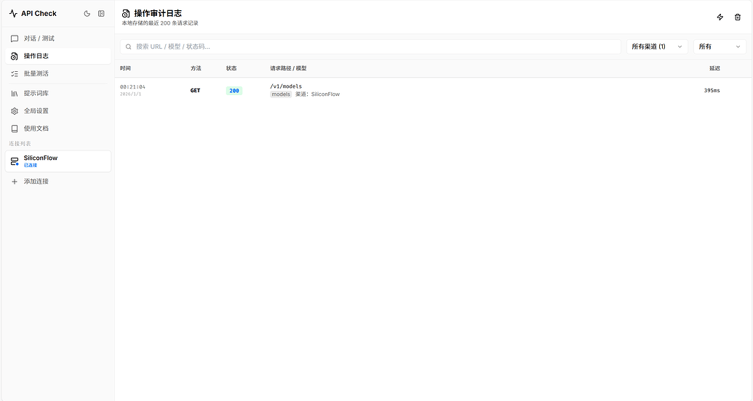Open the 对话 / 测试 chat icon
This screenshot has width=753, height=401.
[15, 39]
